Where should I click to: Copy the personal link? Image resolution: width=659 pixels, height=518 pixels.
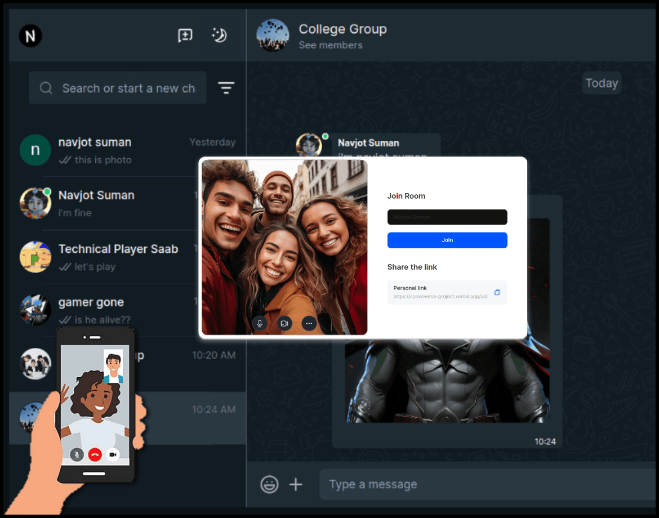(x=497, y=292)
